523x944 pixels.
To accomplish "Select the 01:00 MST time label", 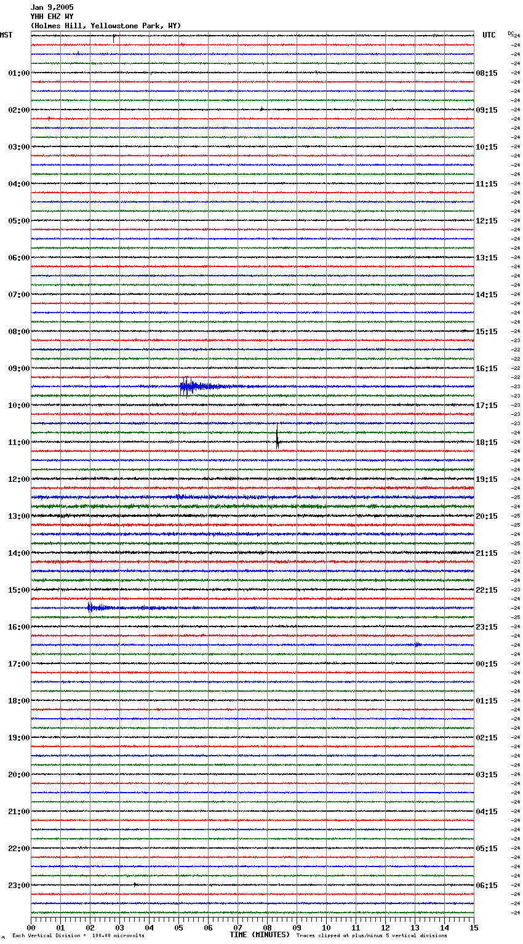I will coord(18,73).
